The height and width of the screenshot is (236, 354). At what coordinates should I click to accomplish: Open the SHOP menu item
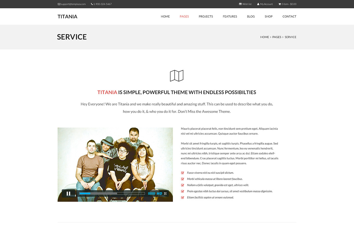point(268,17)
